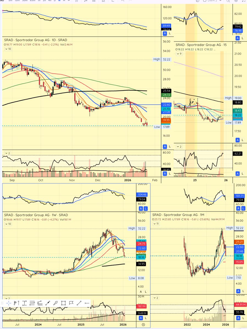The height and width of the screenshot is (329, 247).
Task: Toggle log scale on daily volume pane
Action: (170, 174)
